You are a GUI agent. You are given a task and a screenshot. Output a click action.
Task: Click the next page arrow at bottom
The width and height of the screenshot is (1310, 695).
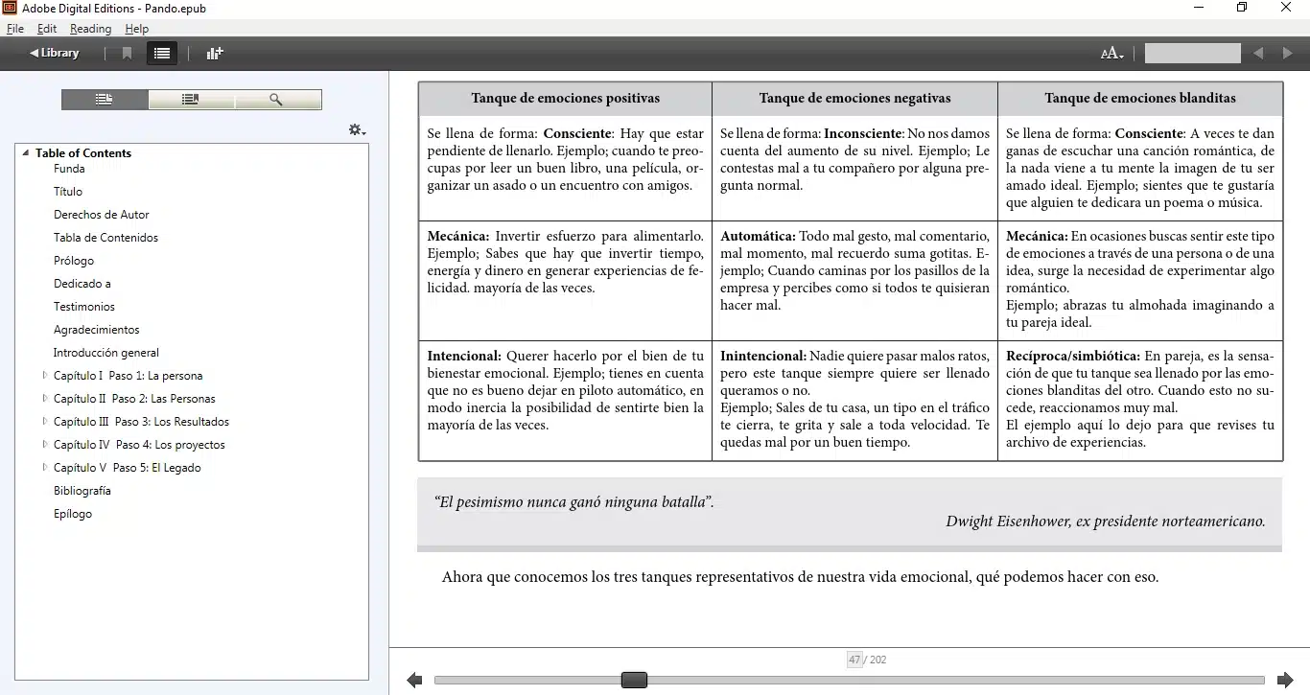(x=1285, y=681)
